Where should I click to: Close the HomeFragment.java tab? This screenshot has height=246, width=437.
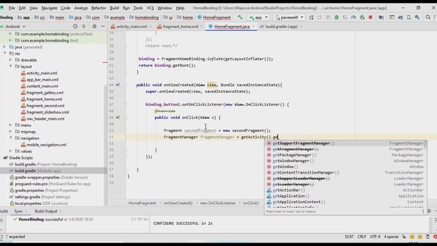click(x=254, y=27)
